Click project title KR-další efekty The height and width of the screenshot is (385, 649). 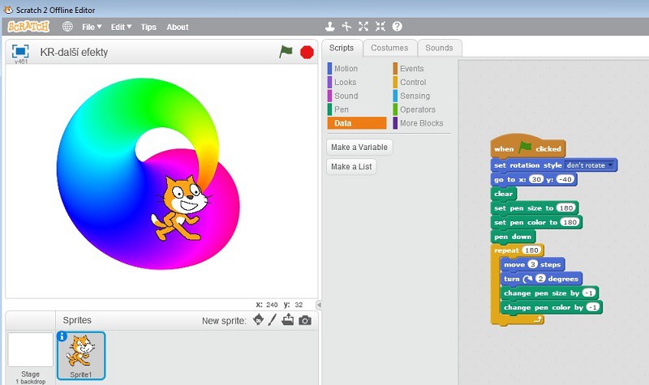coord(74,52)
